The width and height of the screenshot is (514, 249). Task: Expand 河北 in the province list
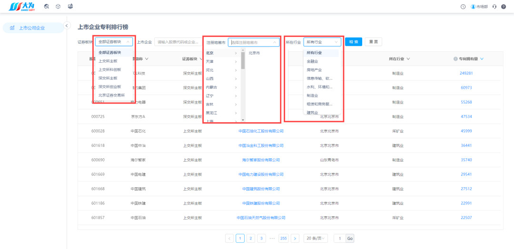pos(222,70)
